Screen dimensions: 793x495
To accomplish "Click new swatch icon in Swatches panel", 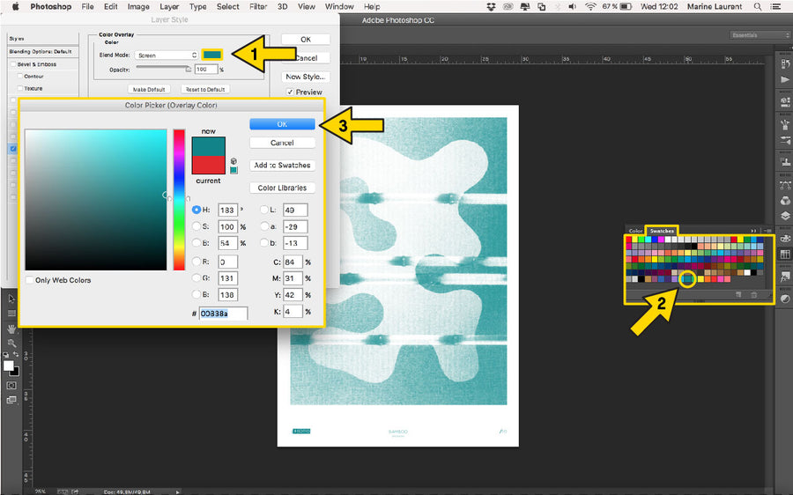I will [737, 294].
